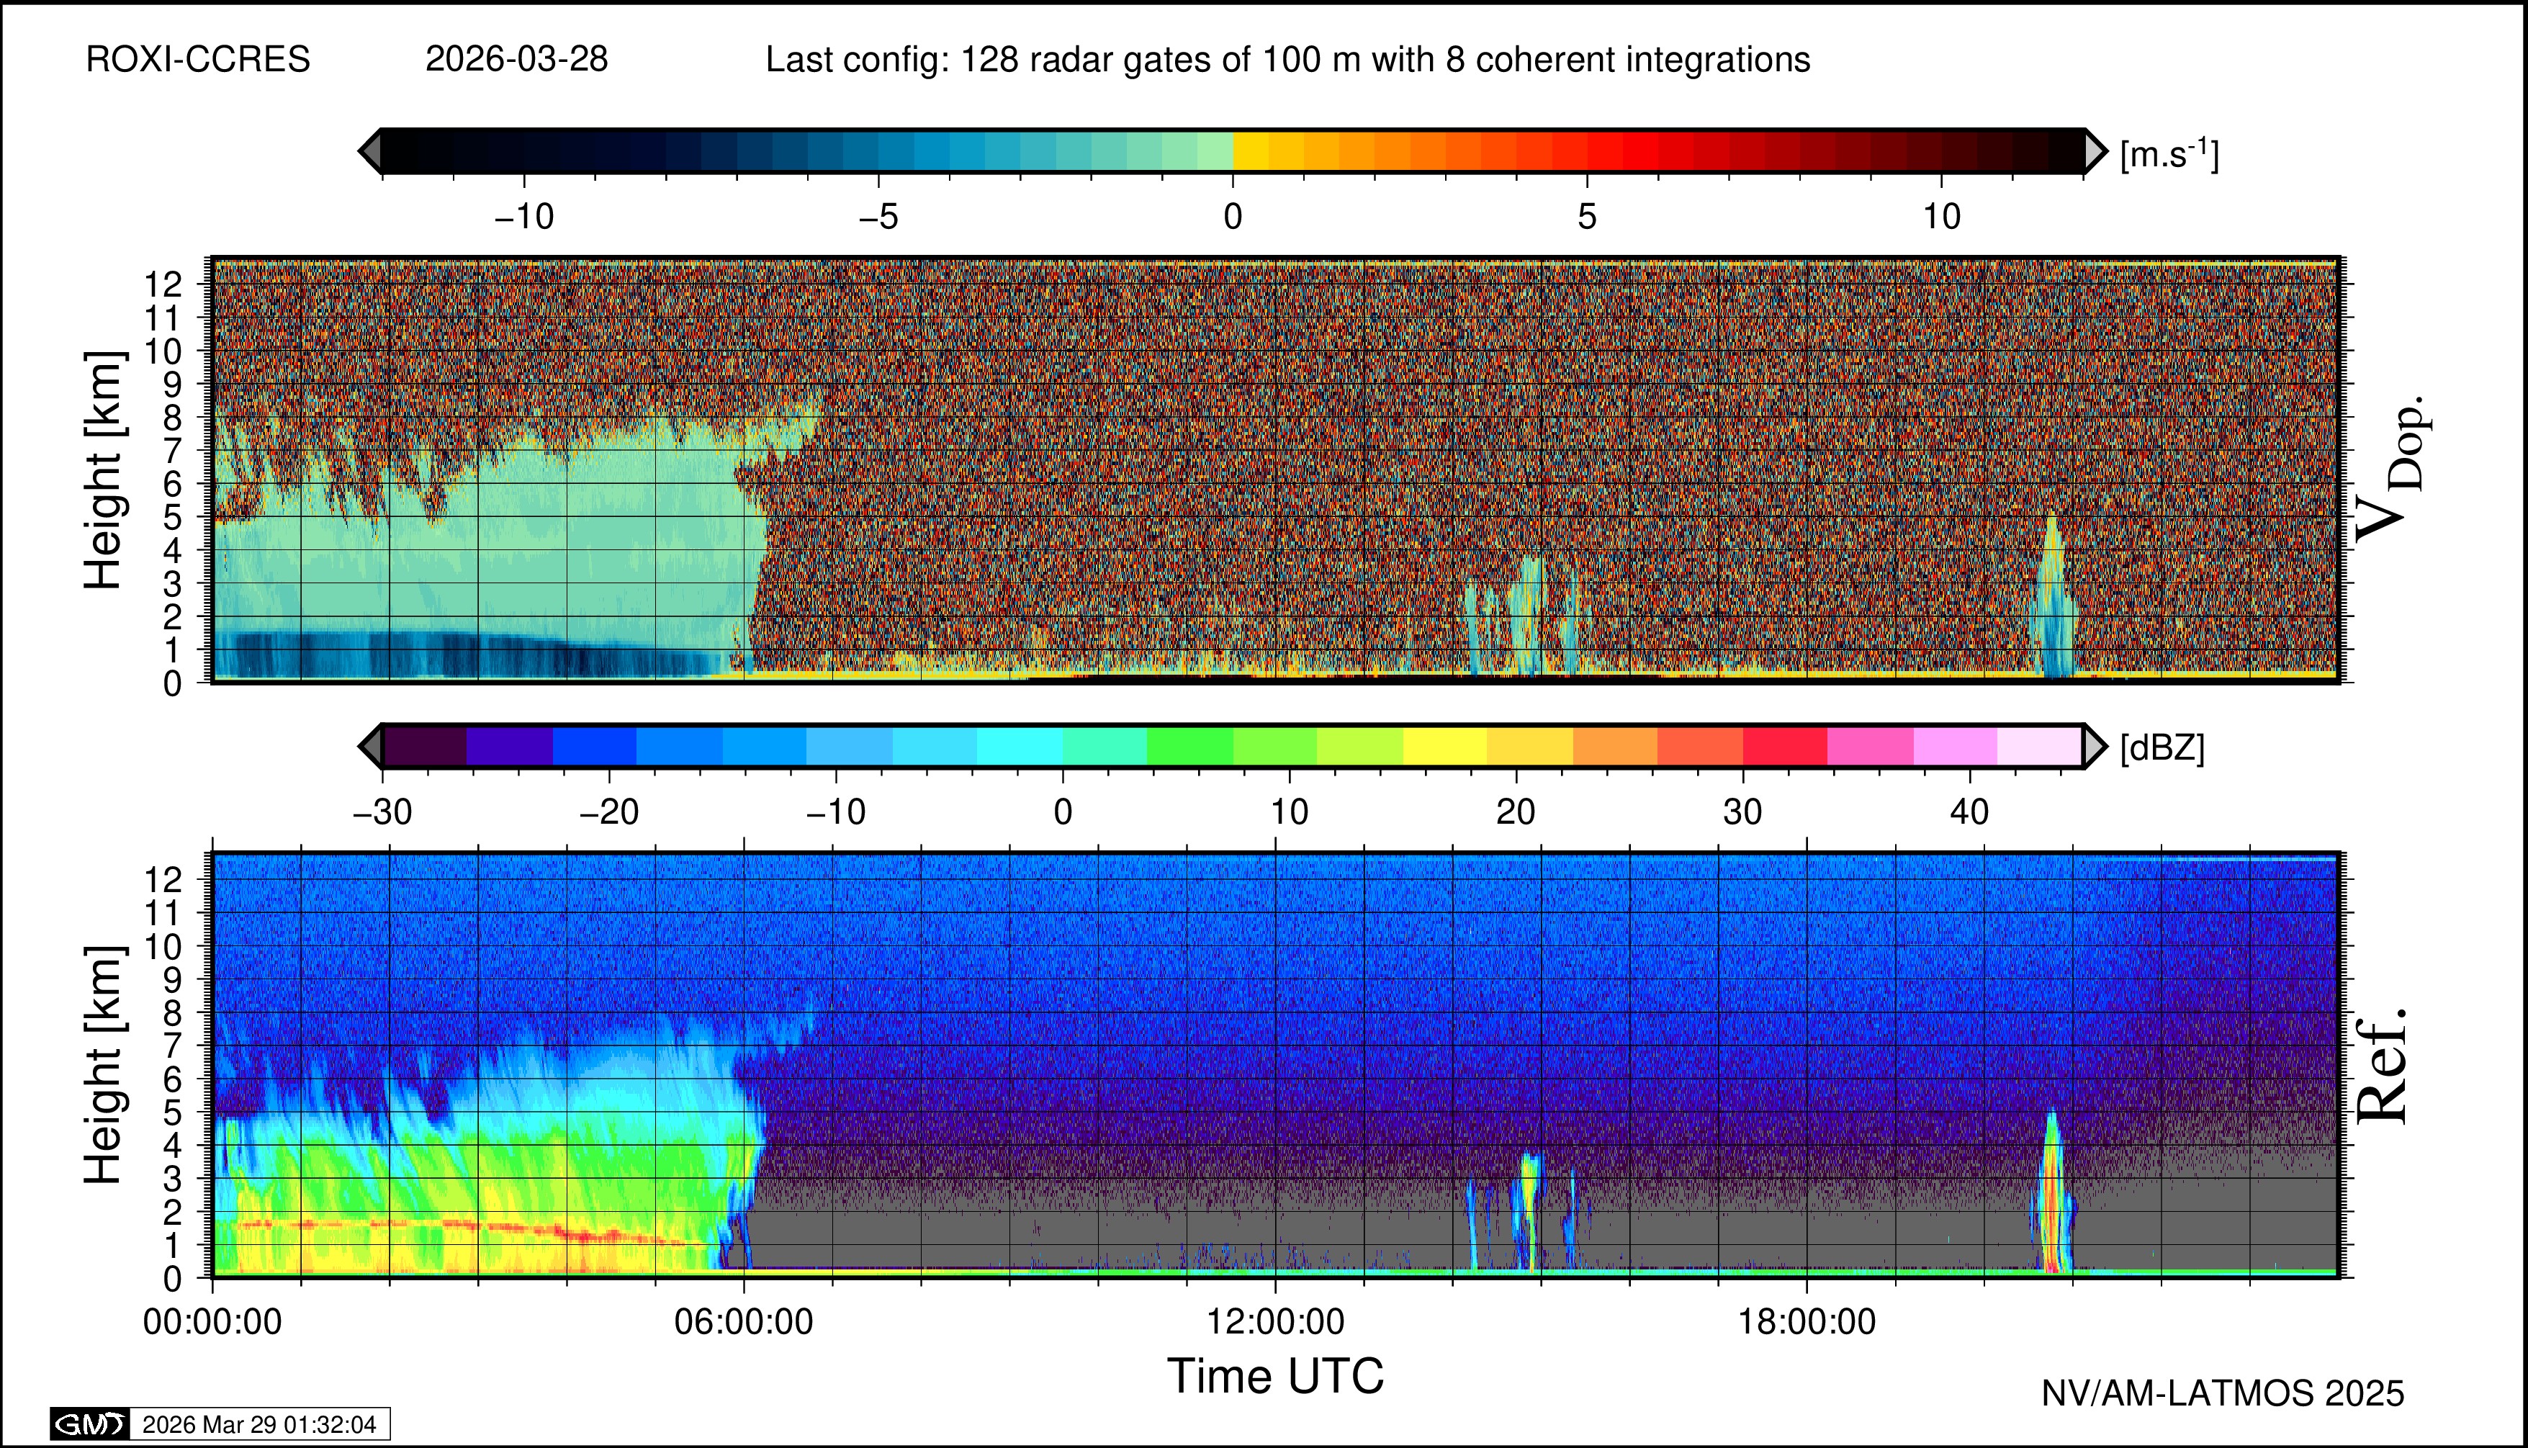Click the 2026-03-28 date label
The height and width of the screenshot is (1448, 2528).
click(x=516, y=60)
